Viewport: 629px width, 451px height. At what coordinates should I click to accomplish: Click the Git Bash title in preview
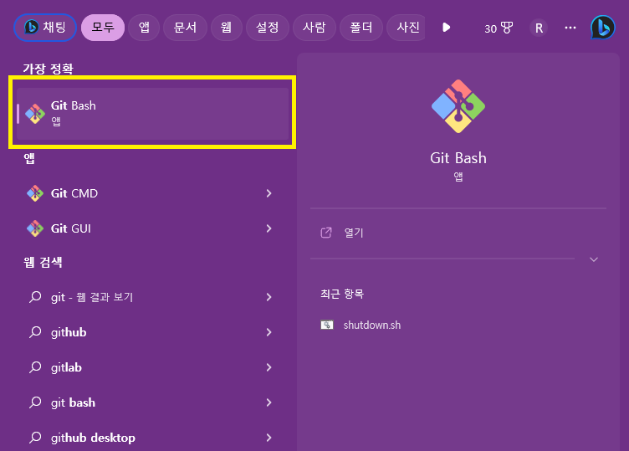[458, 158]
